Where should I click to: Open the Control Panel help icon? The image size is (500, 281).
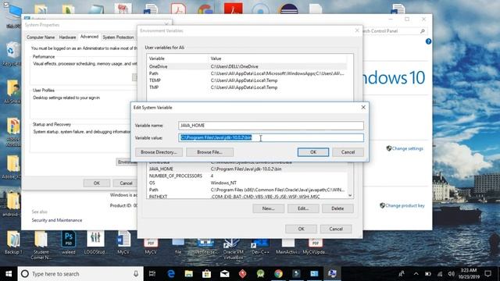[428, 41]
